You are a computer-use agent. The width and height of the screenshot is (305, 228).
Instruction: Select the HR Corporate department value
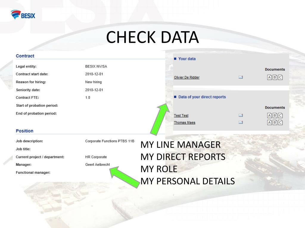click(x=96, y=157)
